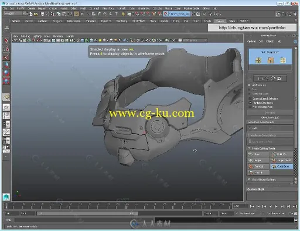Click the Symmetry button
The image size is (300, 231).
(270, 113)
